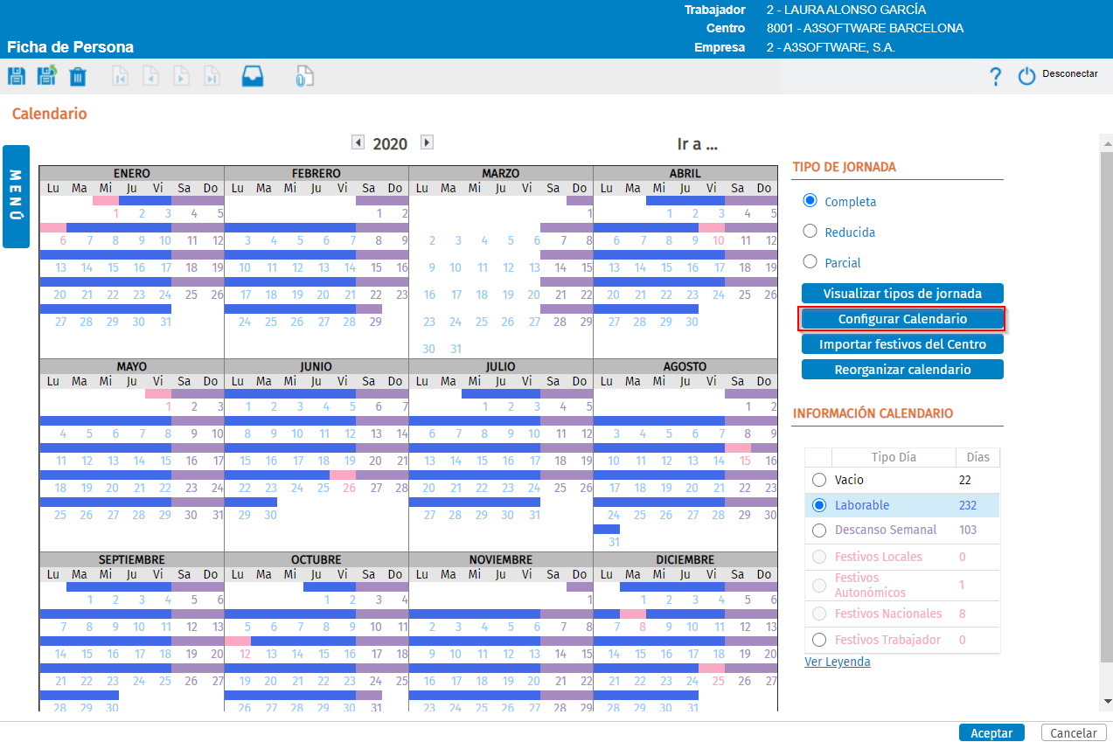1113x742 pixels.
Task: Click the Aceptar button
Action: click(x=991, y=733)
